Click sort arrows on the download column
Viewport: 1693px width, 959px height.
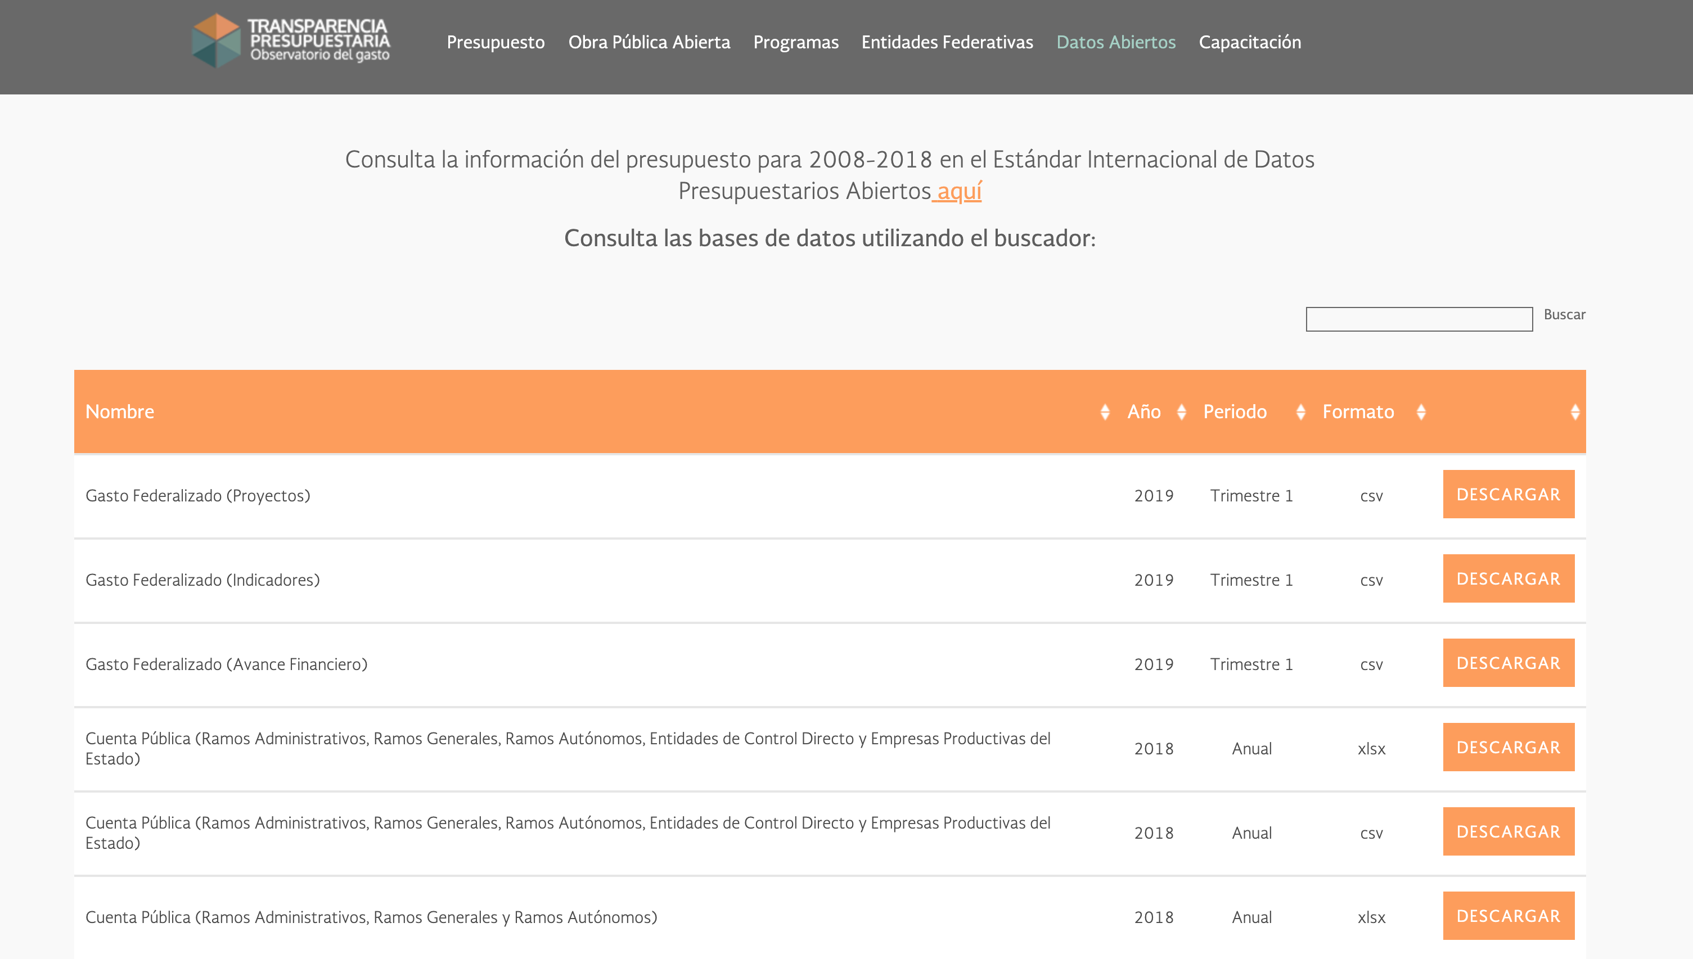pos(1575,411)
